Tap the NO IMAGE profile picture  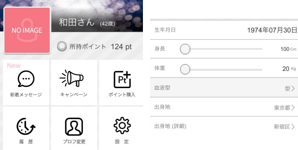(27, 30)
